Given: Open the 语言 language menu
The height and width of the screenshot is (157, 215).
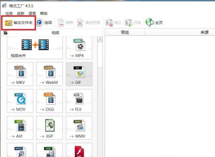Looking at the screenshot, I should [x=32, y=13].
